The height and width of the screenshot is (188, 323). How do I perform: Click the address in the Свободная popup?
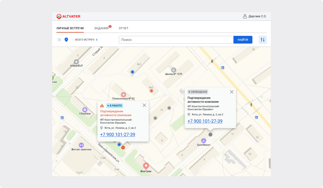click(x=207, y=114)
